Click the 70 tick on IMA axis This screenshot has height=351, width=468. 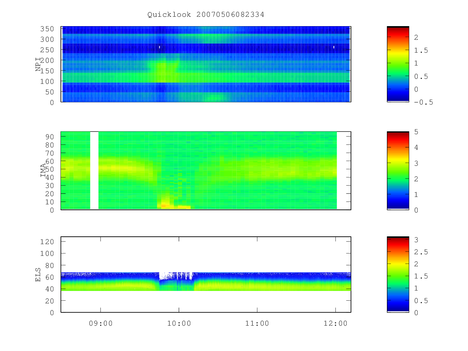pos(50,153)
